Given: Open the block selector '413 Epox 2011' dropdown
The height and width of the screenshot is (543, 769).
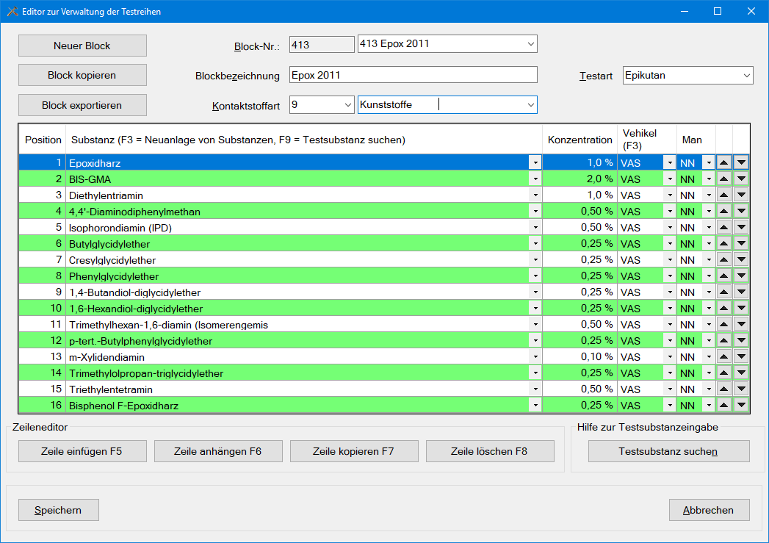Looking at the screenshot, I should point(530,44).
